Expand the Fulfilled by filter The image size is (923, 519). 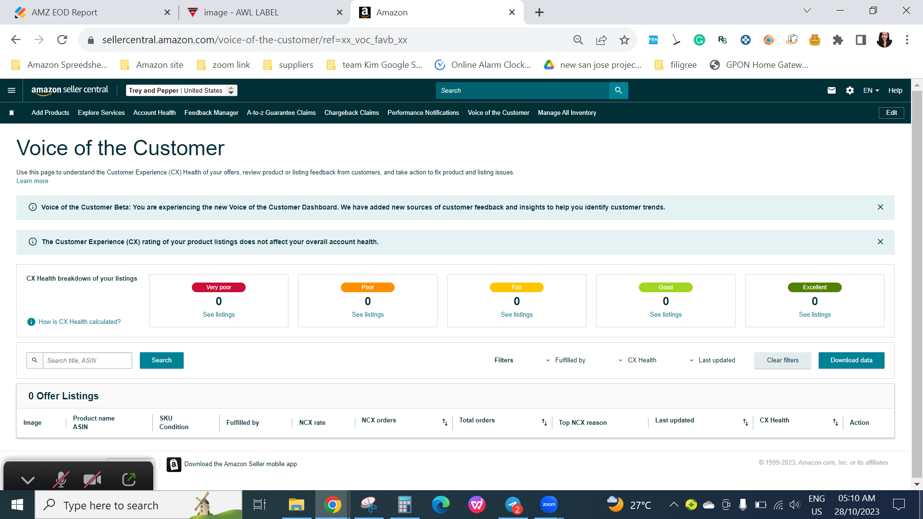pyautogui.click(x=565, y=360)
